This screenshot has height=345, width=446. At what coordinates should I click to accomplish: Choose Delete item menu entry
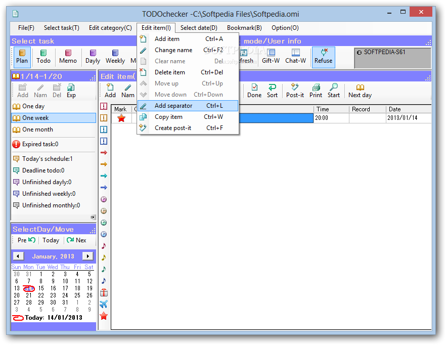[188, 72]
